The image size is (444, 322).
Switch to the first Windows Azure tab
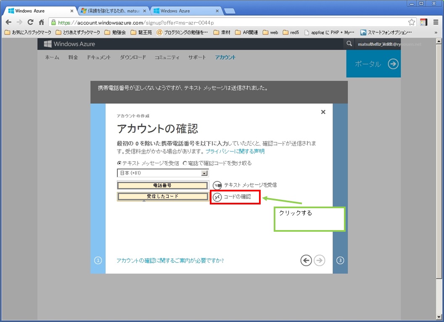40,11
